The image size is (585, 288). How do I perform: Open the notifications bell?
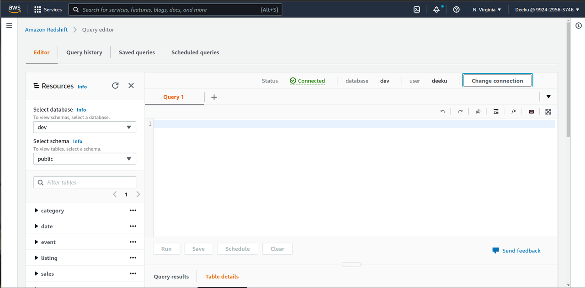tap(436, 10)
